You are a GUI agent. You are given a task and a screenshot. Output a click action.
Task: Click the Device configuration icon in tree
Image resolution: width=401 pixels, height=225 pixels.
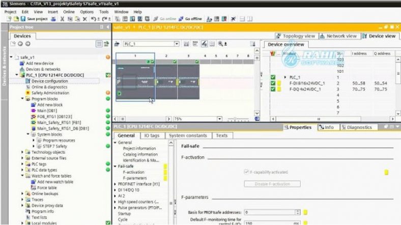[x=28, y=81]
